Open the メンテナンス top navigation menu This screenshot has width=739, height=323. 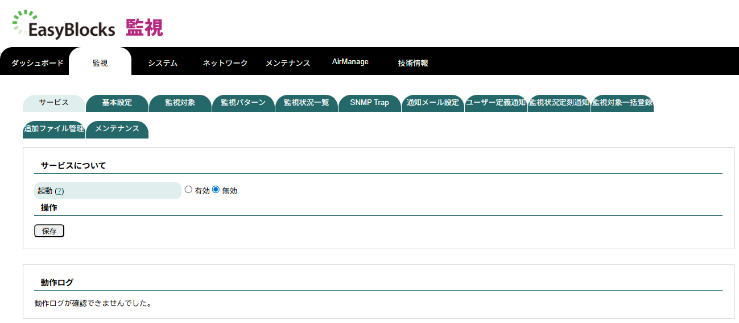288,63
